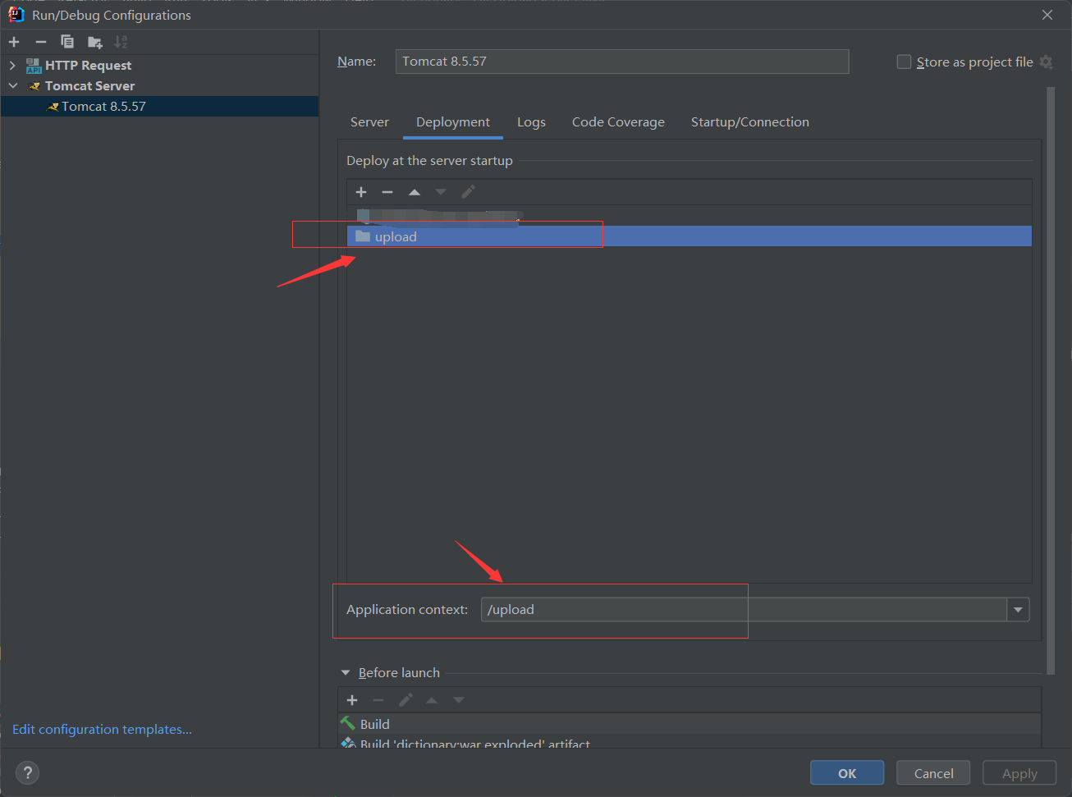Screen dimensions: 1072x797
Task: Remove Before launch task minus icon
Action: pos(378,700)
